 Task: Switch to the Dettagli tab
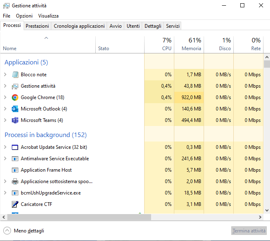(x=153, y=26)
